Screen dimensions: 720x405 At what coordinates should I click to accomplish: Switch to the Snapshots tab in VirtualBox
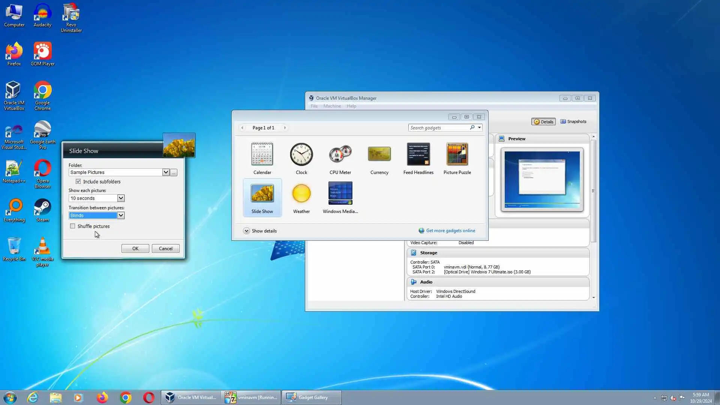[573, 121]
